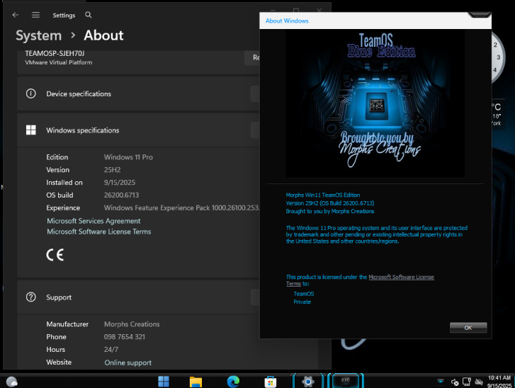Select the Installed on date 9/15/2025
The height and width of the screenshot is (388, 515).
tap(120, 183)
